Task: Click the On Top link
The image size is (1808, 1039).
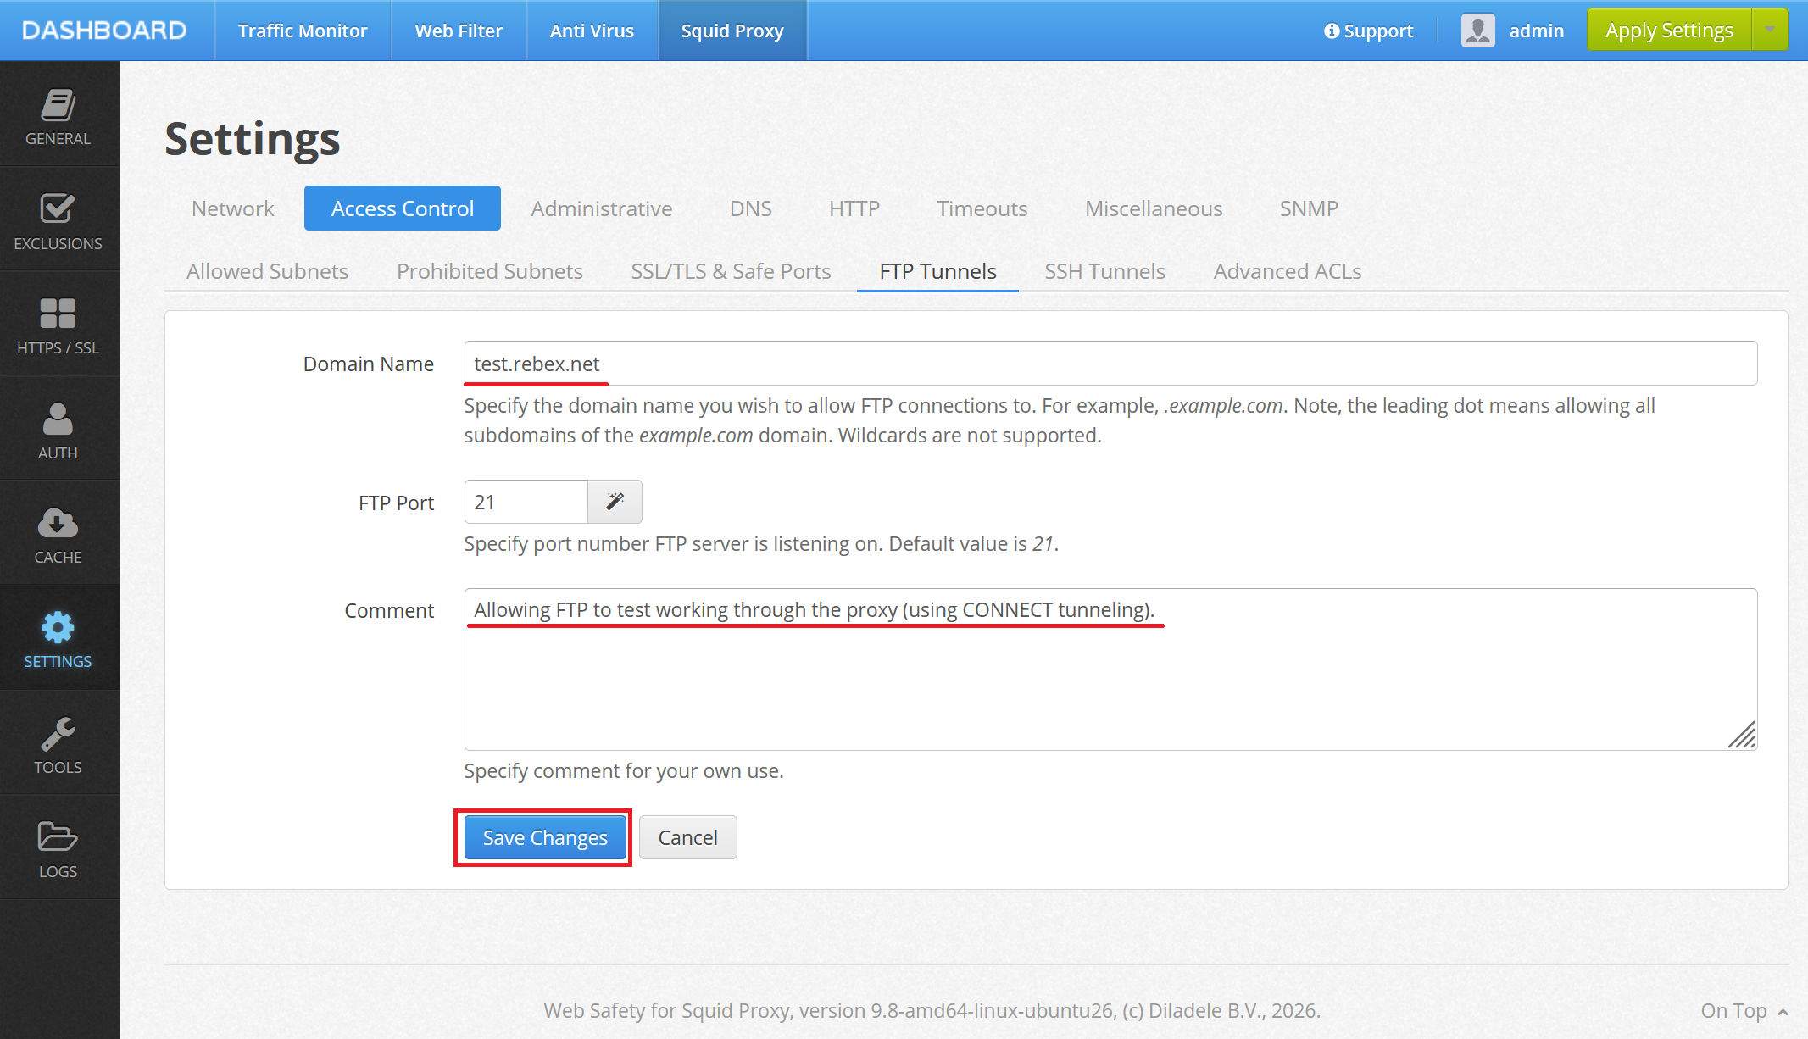Action: [x=1744, y=1011]
